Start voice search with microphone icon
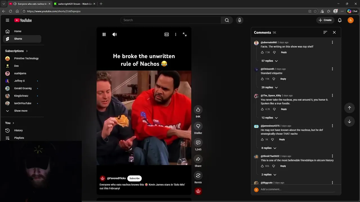This screenshot has height=202, width=360. (x=240, y=20)
